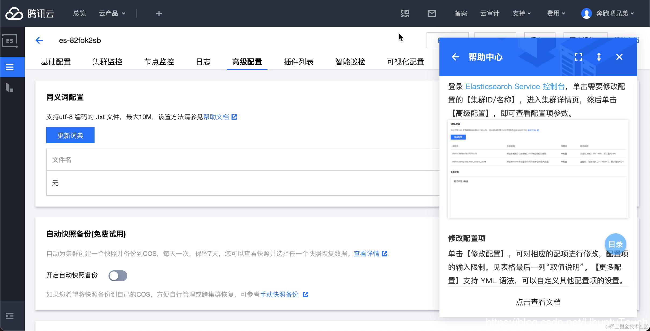
Task: Click the 更新词典 button
Action: click(x=70, y=135)
